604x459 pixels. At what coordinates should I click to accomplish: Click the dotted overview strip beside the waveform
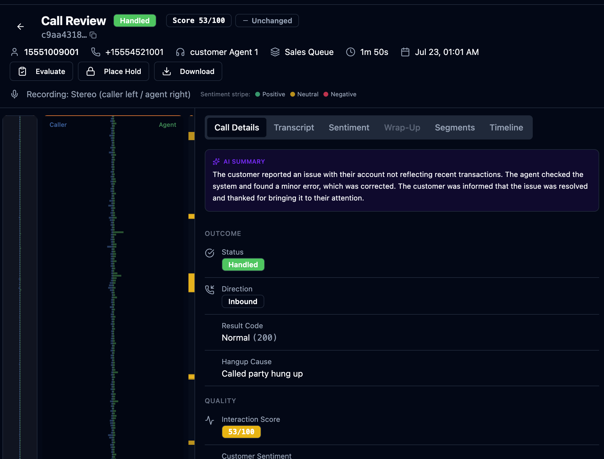click(x=20, y=287)
